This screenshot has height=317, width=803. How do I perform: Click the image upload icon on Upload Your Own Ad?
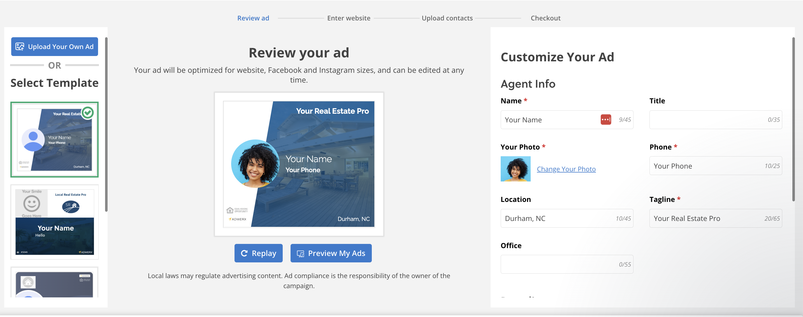pyautogui.click(x=20, y=47)
